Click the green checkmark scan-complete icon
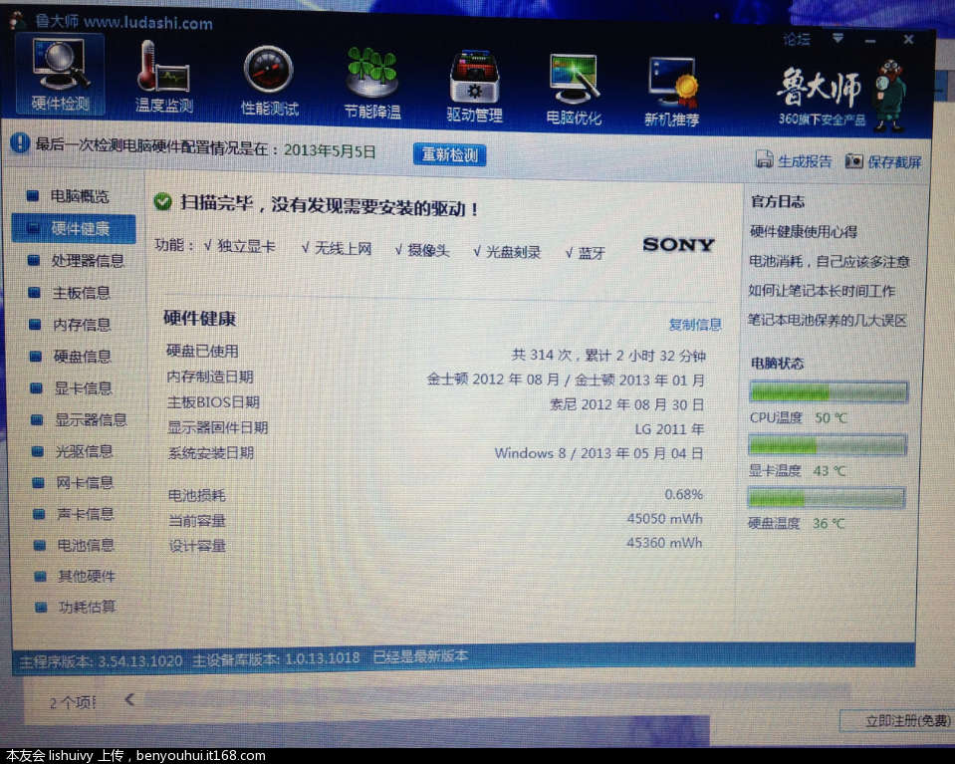This screenshot has height=764, width=955. [x=162, y=201]
